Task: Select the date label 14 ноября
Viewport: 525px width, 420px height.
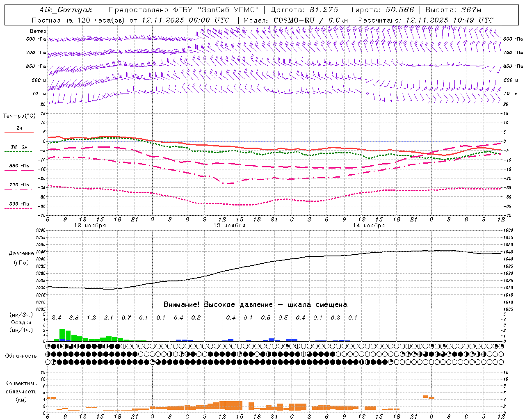Action: click(369, 226)
